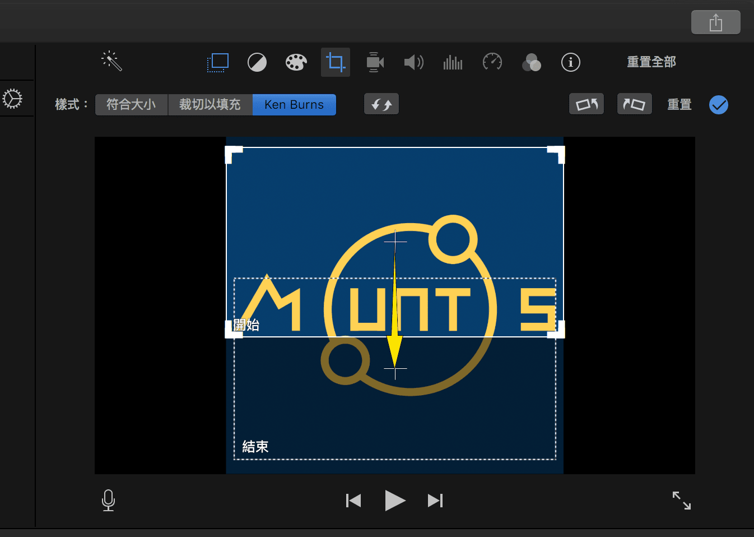Click the top-left start frame crop handle
Screen dimensions: 754x537
[x=233, y=154]
